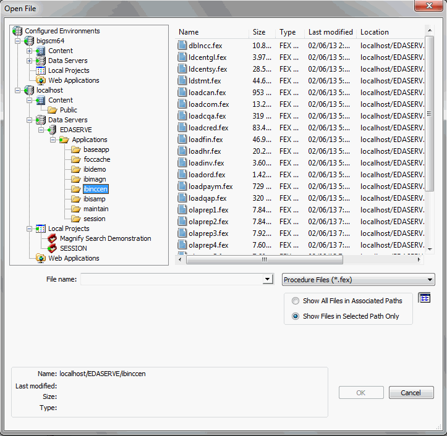The width and height of the screenshot is (447, 436).
Task: Select the loadinv.fex file name
Action: [x=206, y=162]
